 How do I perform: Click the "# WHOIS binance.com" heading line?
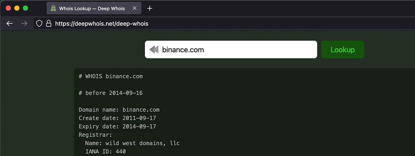111,76
